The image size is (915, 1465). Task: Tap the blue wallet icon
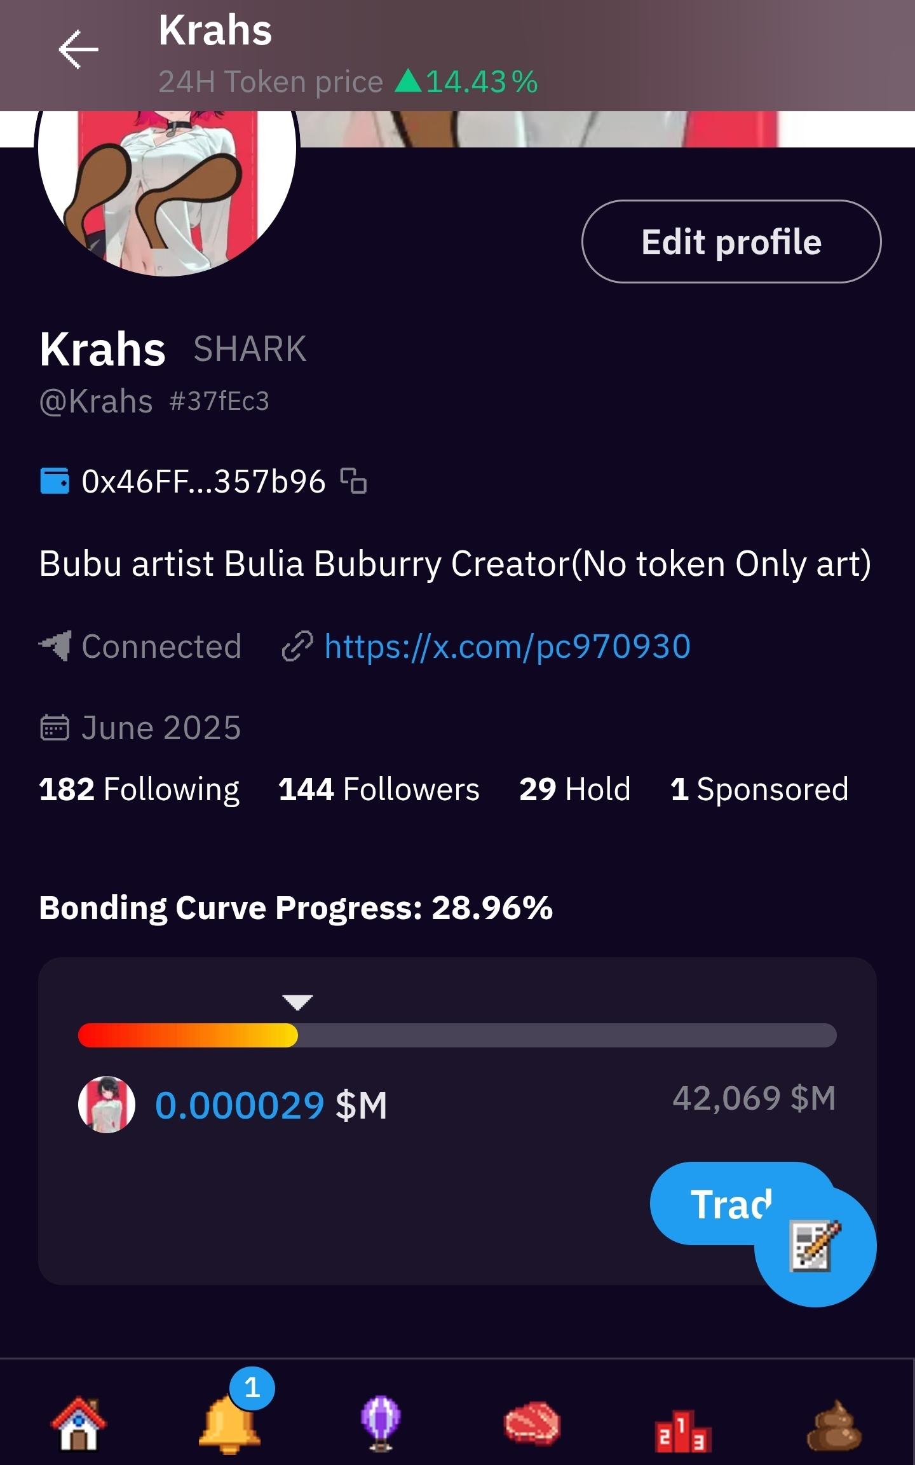pyautogui.click(x=55, y=480)
